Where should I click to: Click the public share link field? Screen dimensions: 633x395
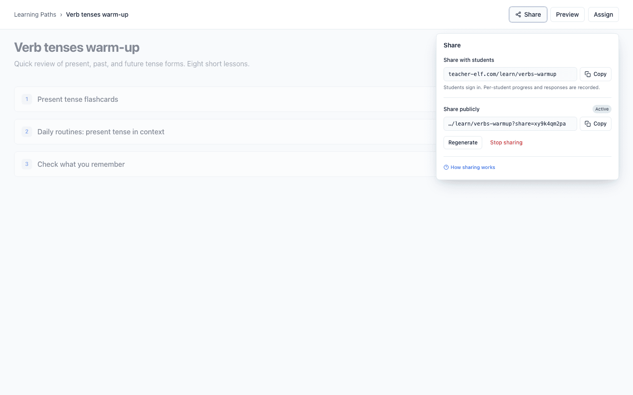point(510,124)
